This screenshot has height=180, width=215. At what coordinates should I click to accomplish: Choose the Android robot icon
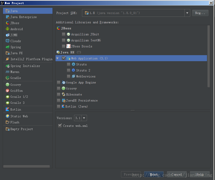coord(7,29)
